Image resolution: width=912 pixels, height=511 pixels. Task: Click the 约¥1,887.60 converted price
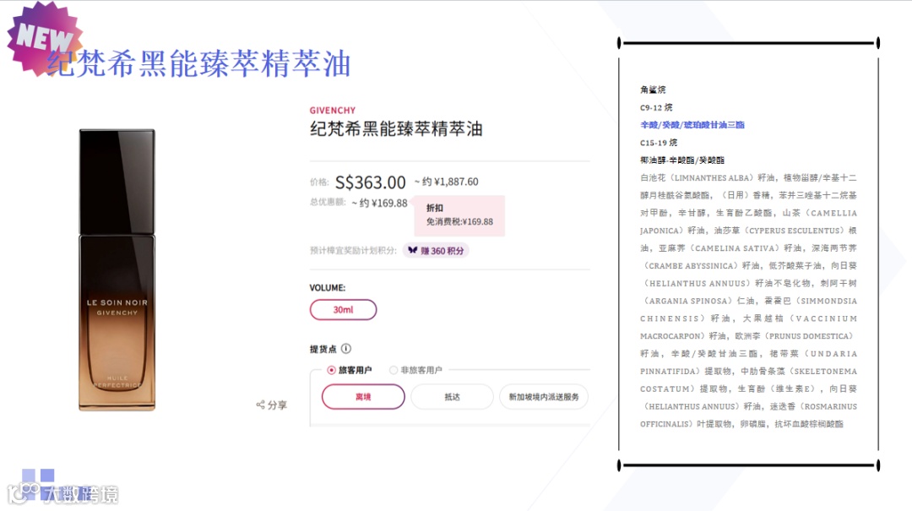pyautogui.click(x=446, y=182)
